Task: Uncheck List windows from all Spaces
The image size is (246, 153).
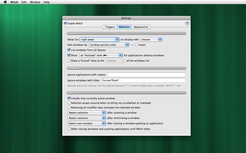Action: pos(69,50)
